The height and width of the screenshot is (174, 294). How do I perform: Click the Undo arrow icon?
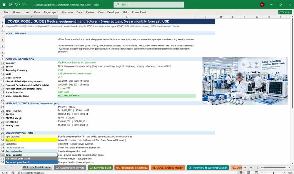16,4
